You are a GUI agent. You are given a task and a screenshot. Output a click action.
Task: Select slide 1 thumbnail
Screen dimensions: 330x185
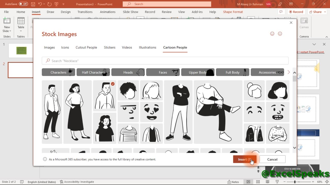click(21, 50)
